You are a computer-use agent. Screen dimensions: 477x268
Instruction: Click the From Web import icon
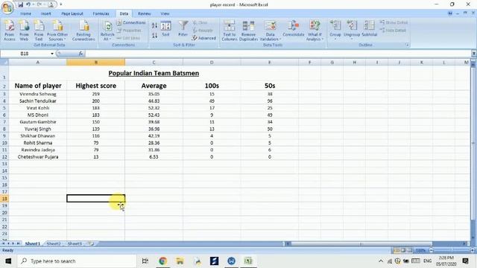pyautogui.click(x=24, y=31)
